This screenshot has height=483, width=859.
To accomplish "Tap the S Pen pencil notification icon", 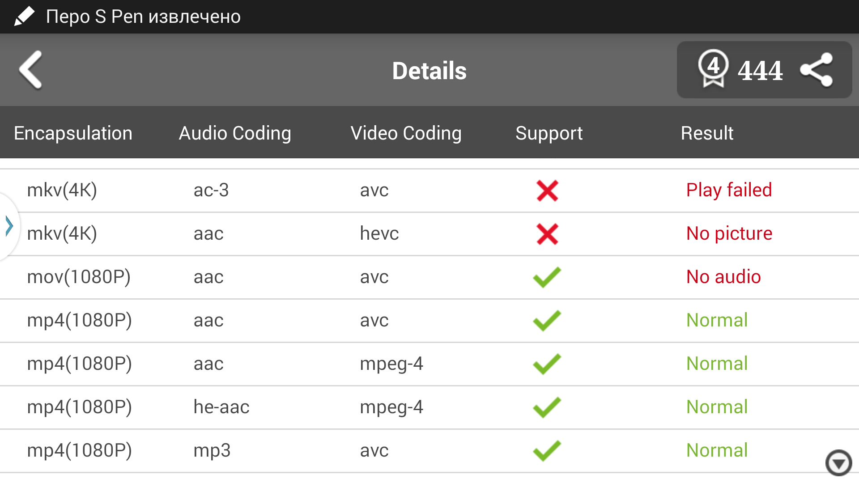I will (x=24, y=16).
